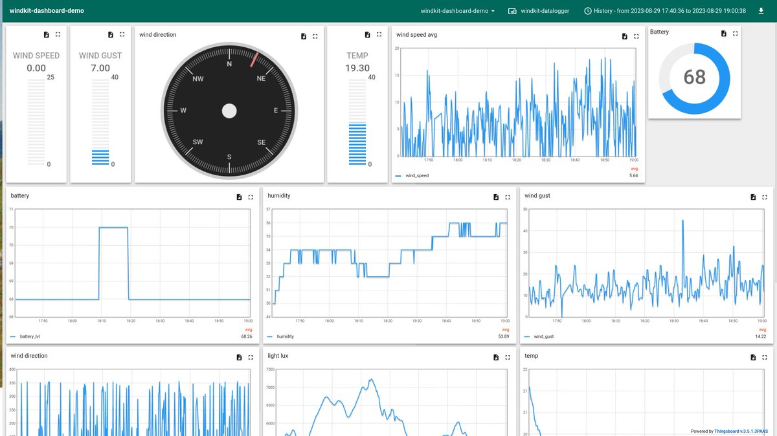Image resolution: width=777 pixels, height=436 pixels.
Task: Expand Wind Gust gauge to fullscreen
Action: pos(122,35)
